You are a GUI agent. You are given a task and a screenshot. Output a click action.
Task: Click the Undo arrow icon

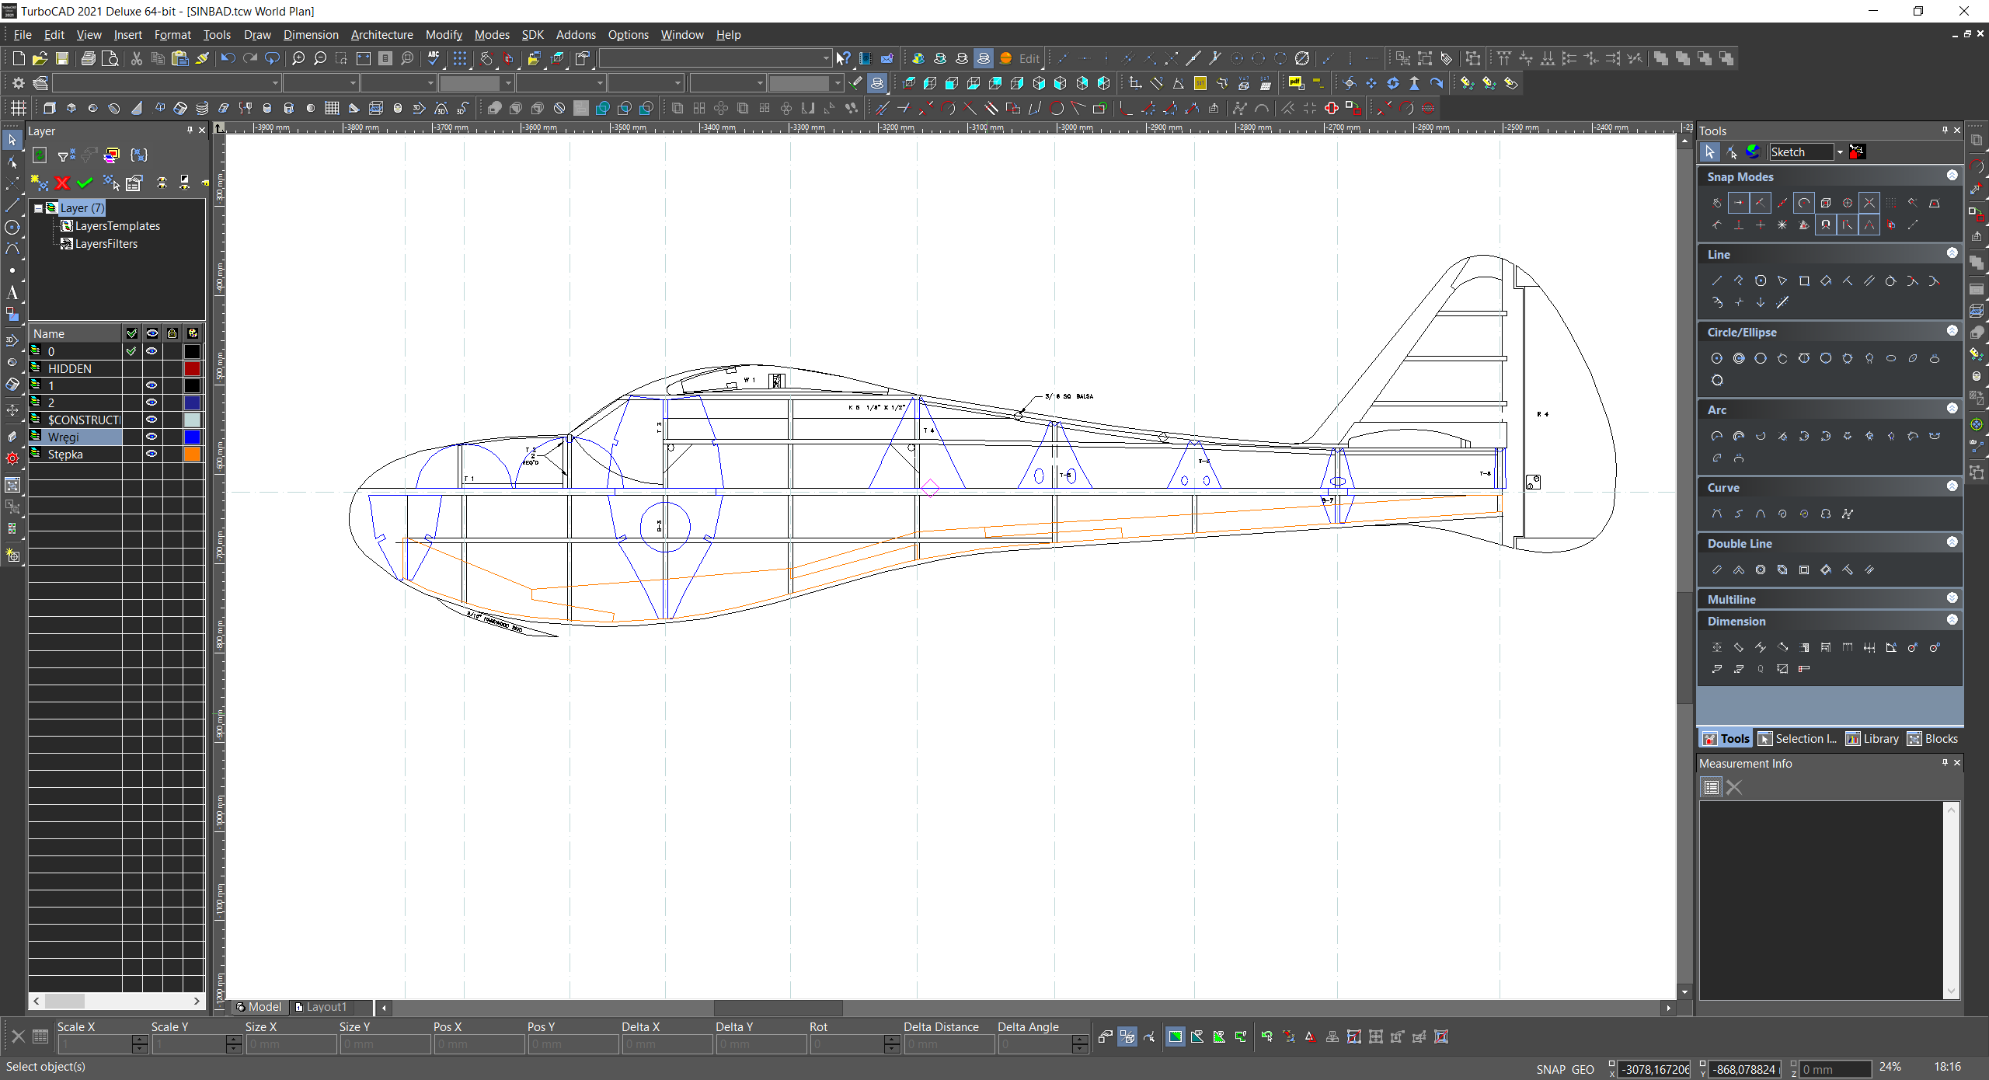(228, 58)
